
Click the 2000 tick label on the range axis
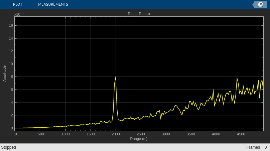pyautogui.click(x=116, y=134)
